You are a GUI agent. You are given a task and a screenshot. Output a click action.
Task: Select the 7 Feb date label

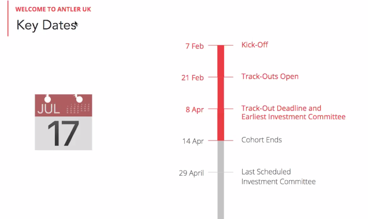(x=195, y=46)
